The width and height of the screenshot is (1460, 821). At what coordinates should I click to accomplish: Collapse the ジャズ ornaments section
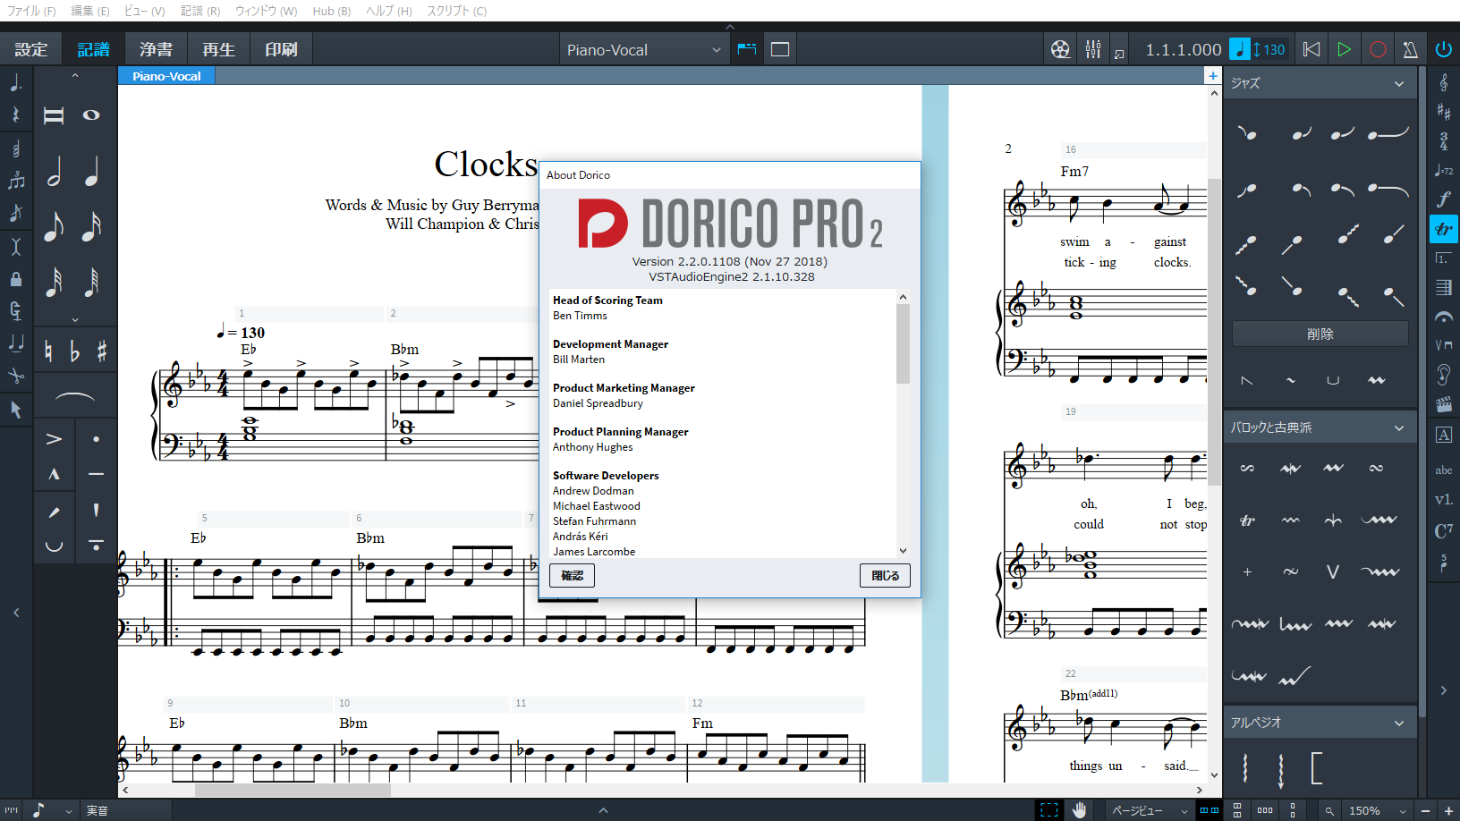pyautogui.click(x=1399, y=83)
